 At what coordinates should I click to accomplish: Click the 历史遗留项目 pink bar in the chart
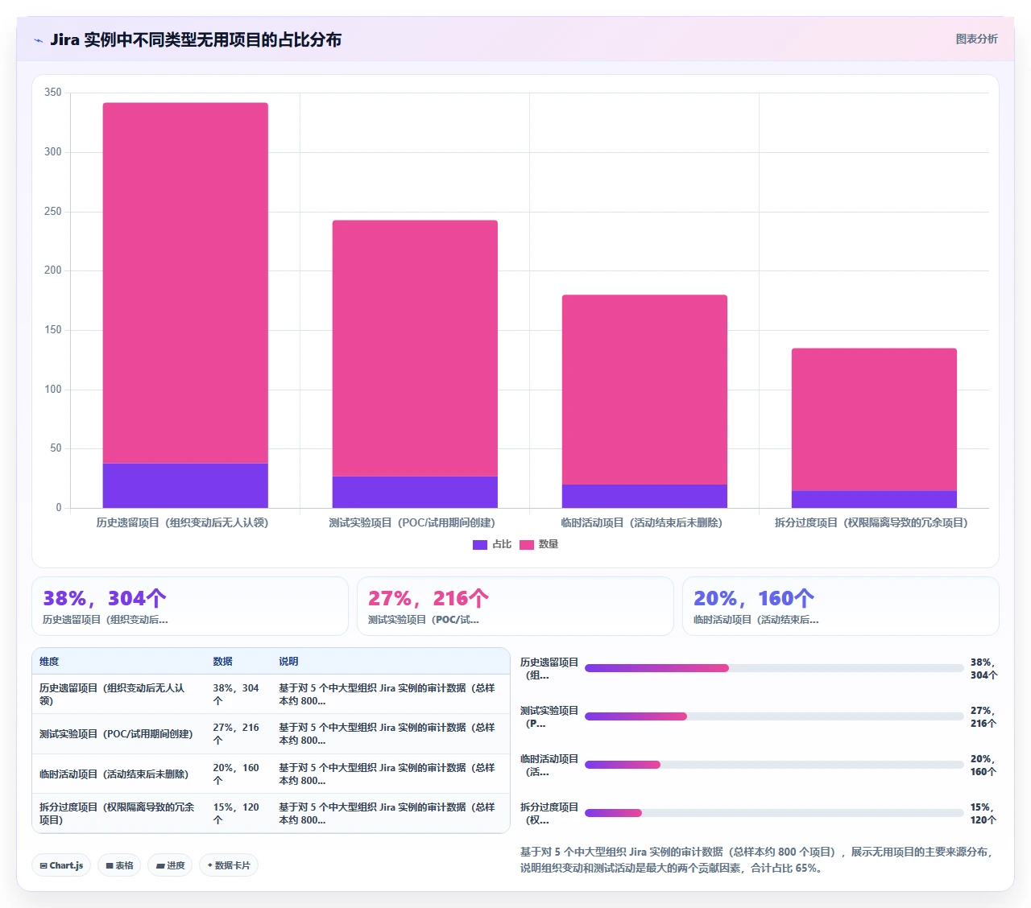tap(185, 283)
